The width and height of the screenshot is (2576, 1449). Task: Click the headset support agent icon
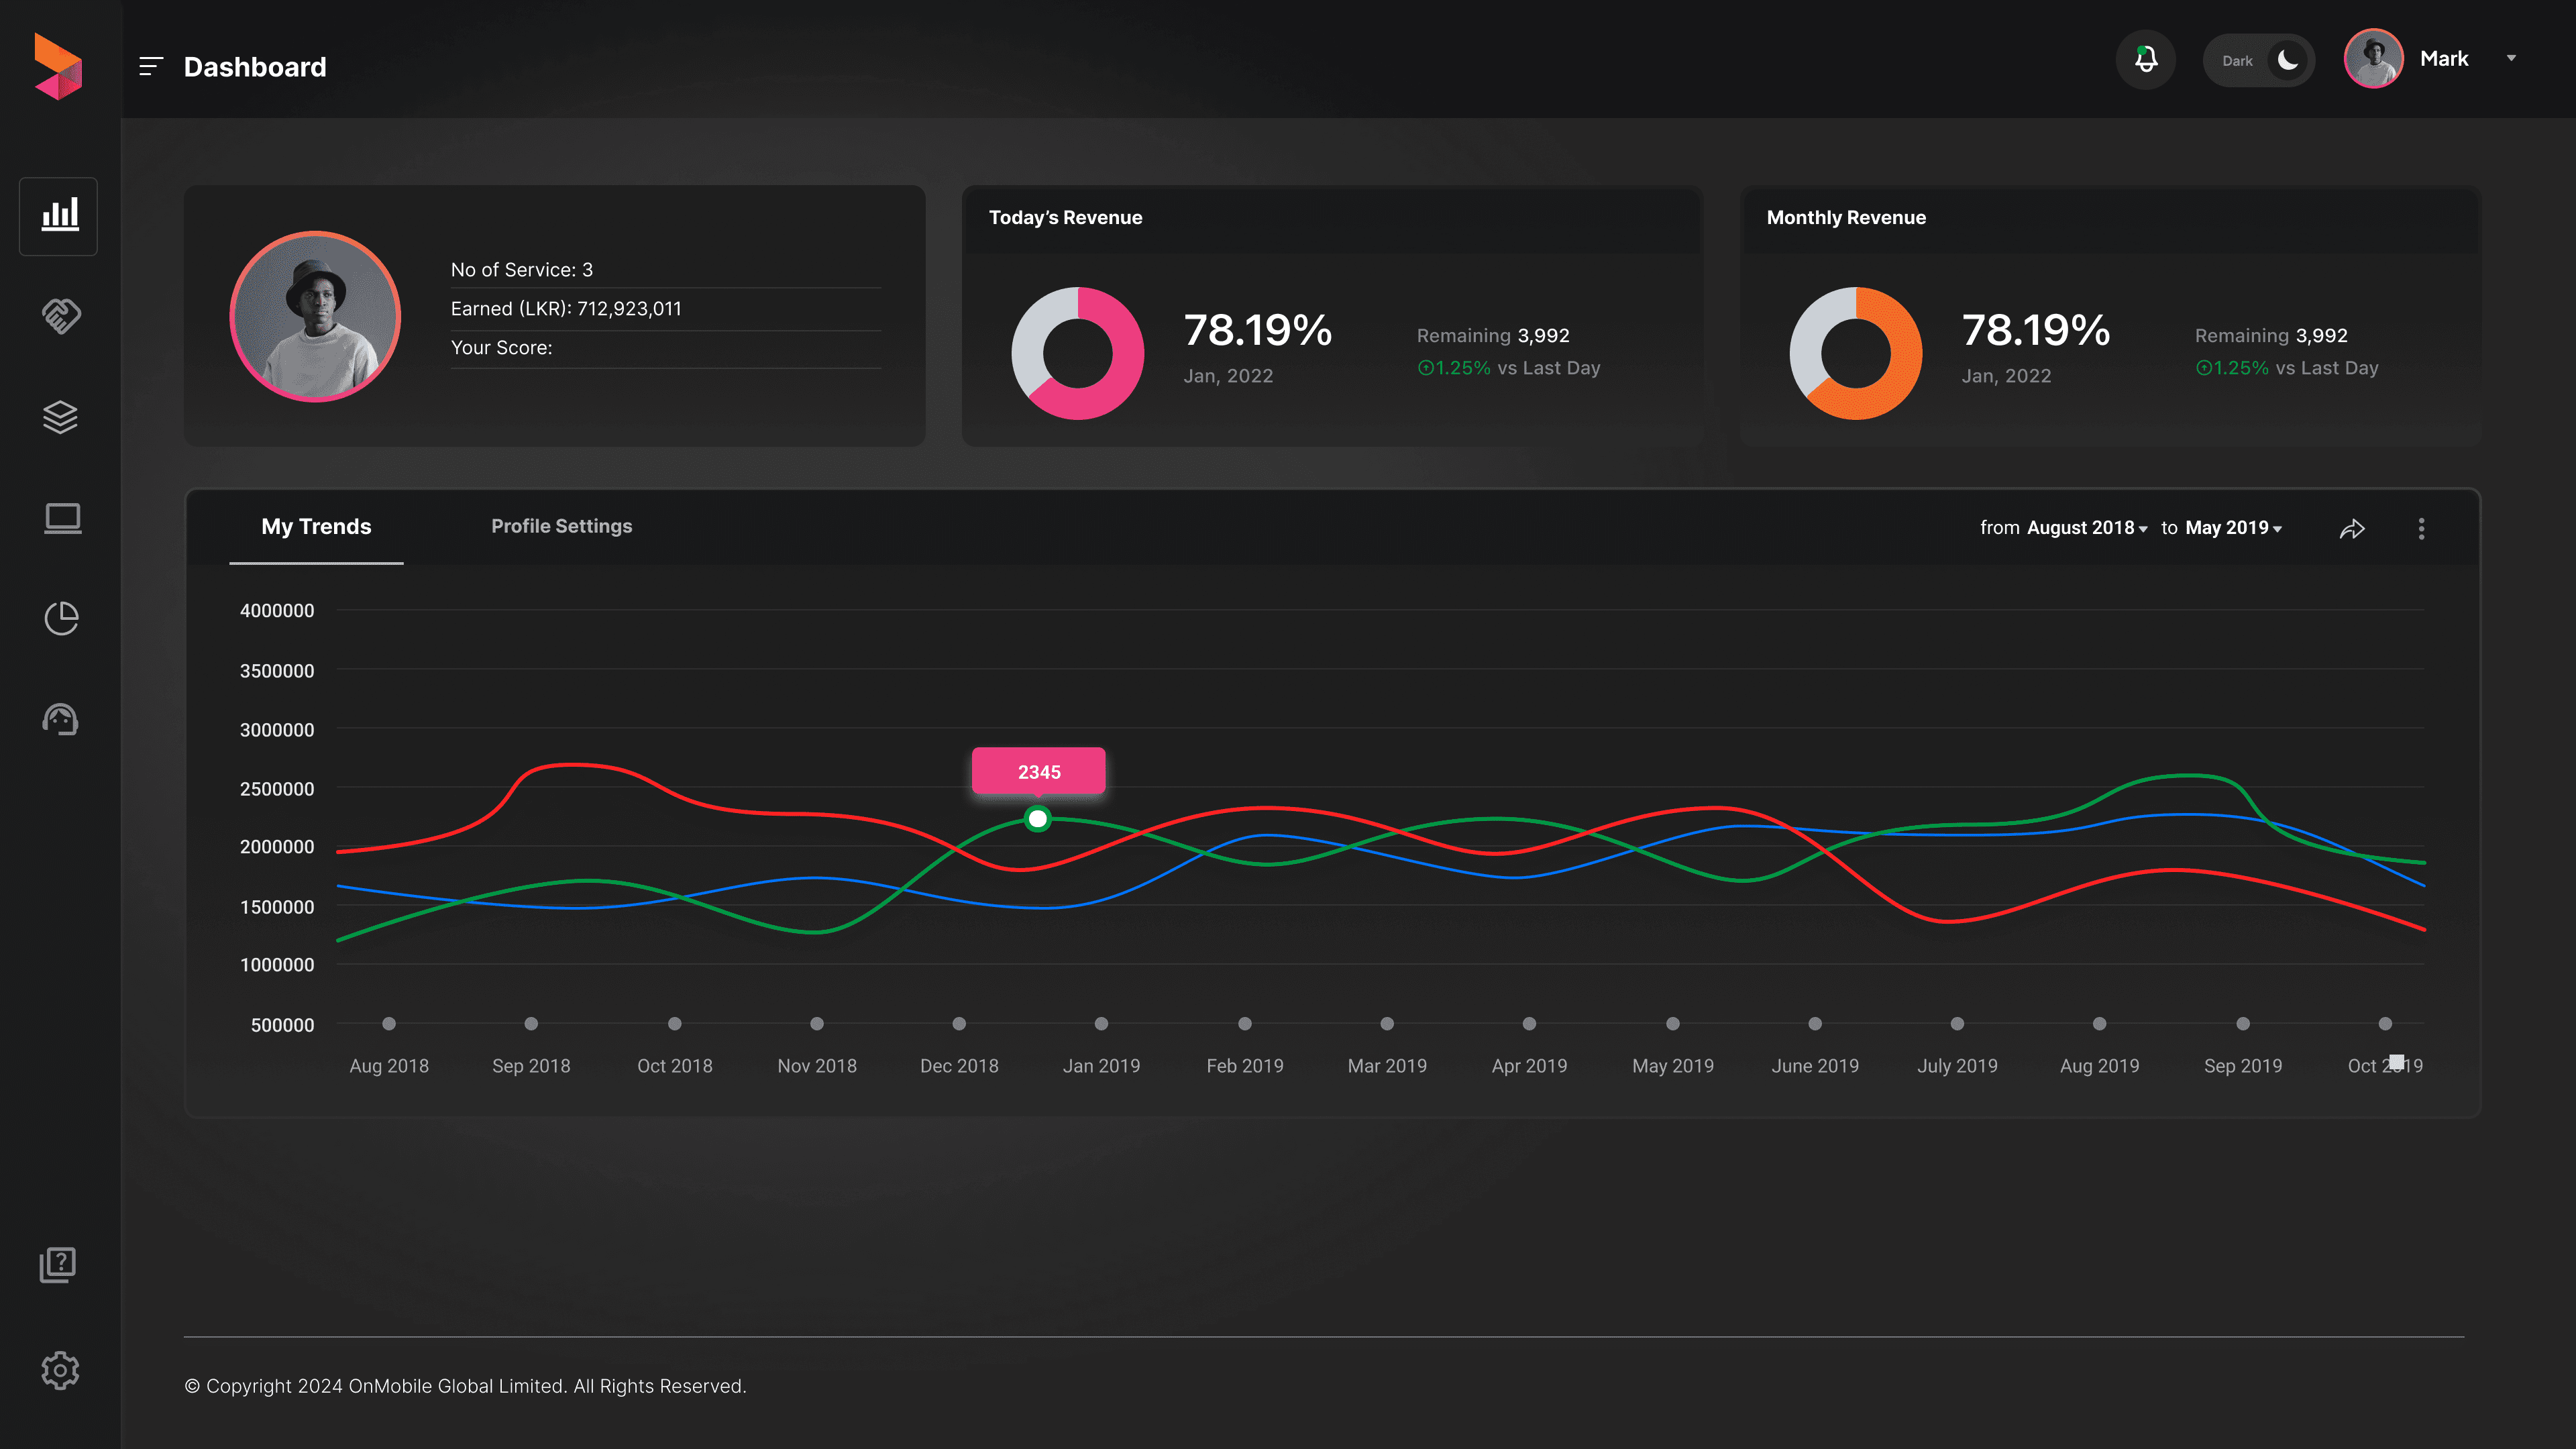(60, 719)
